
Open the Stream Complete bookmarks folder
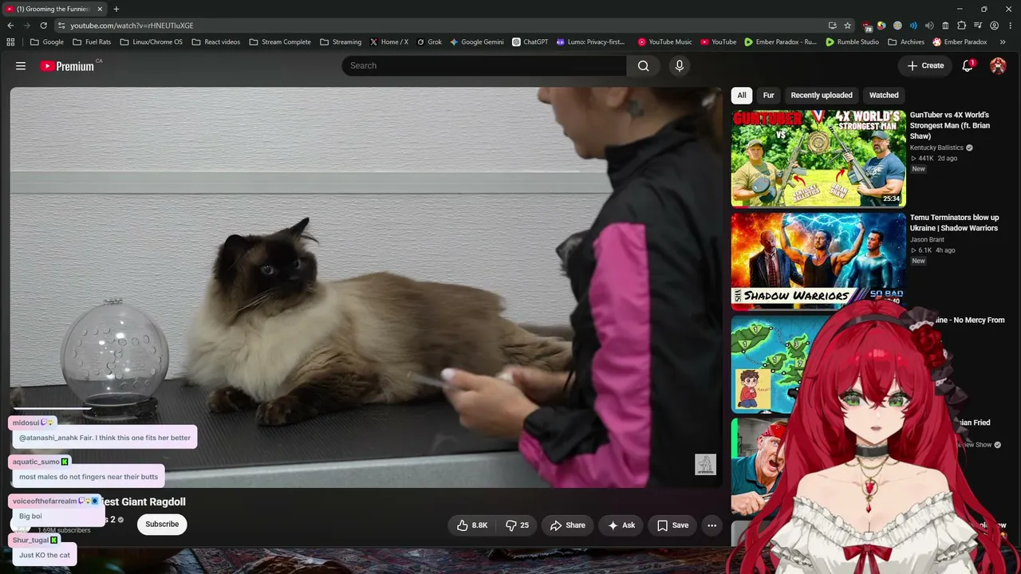point(280,42)
